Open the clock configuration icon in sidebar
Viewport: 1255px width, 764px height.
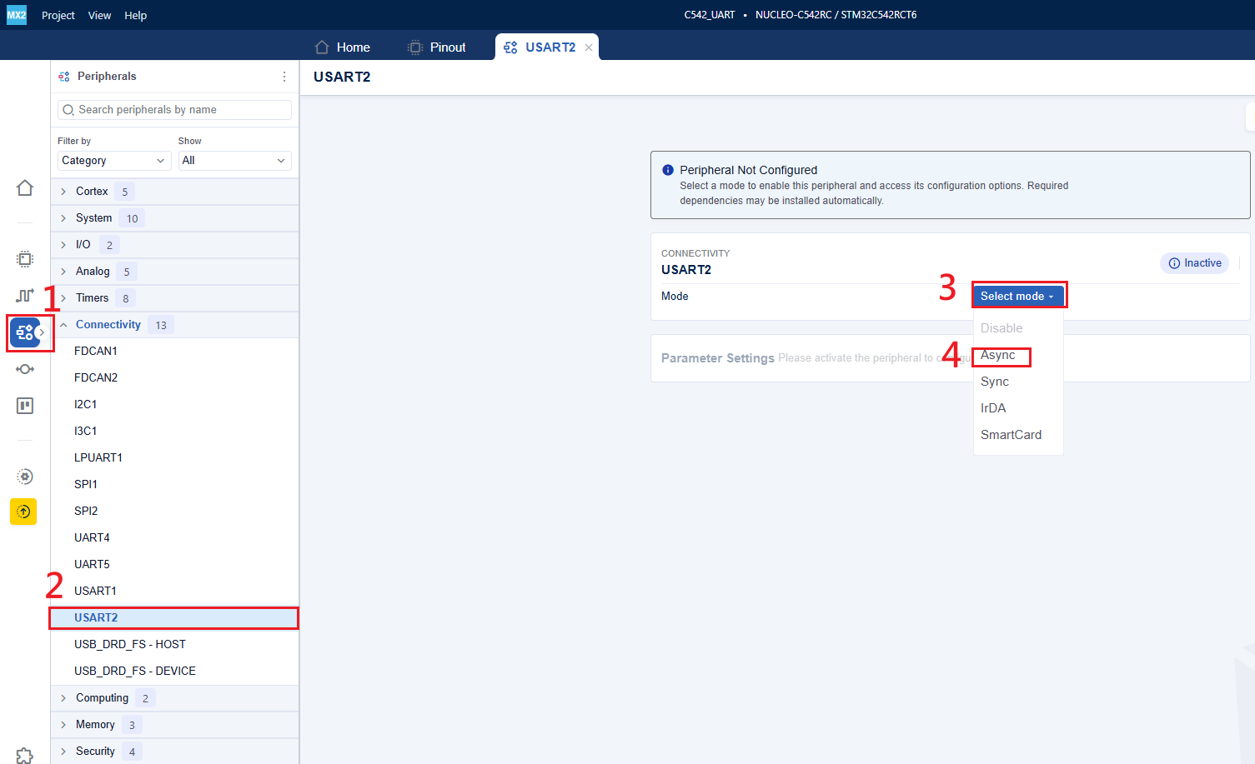25,295
